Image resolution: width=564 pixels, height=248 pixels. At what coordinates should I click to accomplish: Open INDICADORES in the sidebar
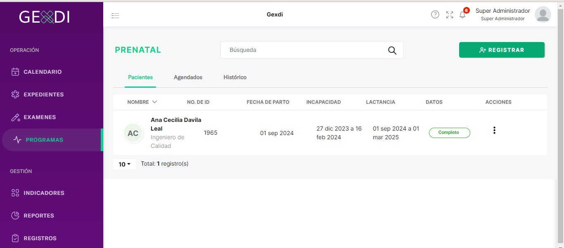(x=52, y=193)
